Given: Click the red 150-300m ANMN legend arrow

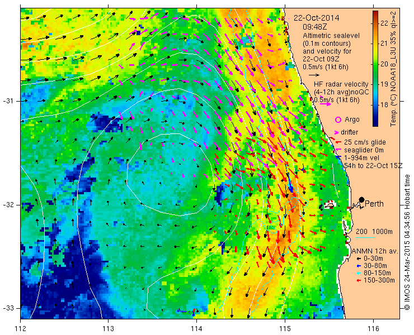Looking at the screenshot, I should (x=359, y=280).
